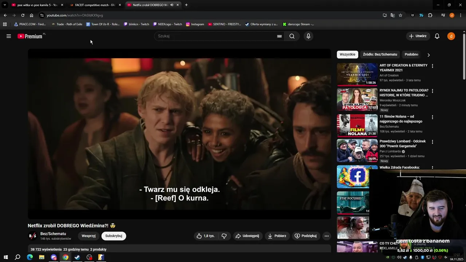This screenshot has height=262, width=466.
Task: Click the magnifier search submit button
Action: click(292, 36)
